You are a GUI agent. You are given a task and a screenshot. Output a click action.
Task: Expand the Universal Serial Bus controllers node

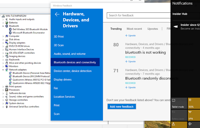coord(3,107)
